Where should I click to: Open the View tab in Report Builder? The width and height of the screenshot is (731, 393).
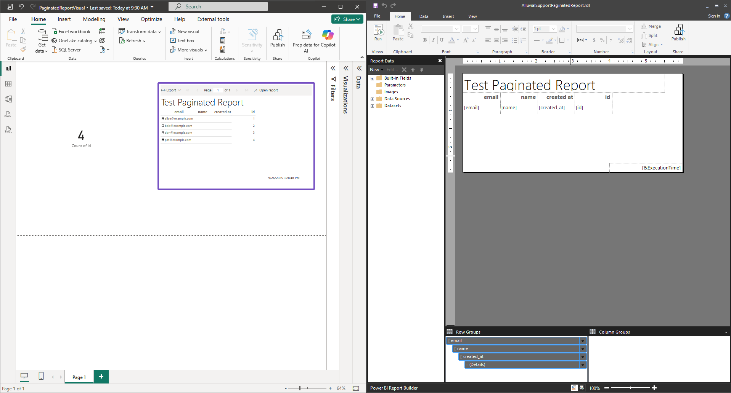[472, 16]
